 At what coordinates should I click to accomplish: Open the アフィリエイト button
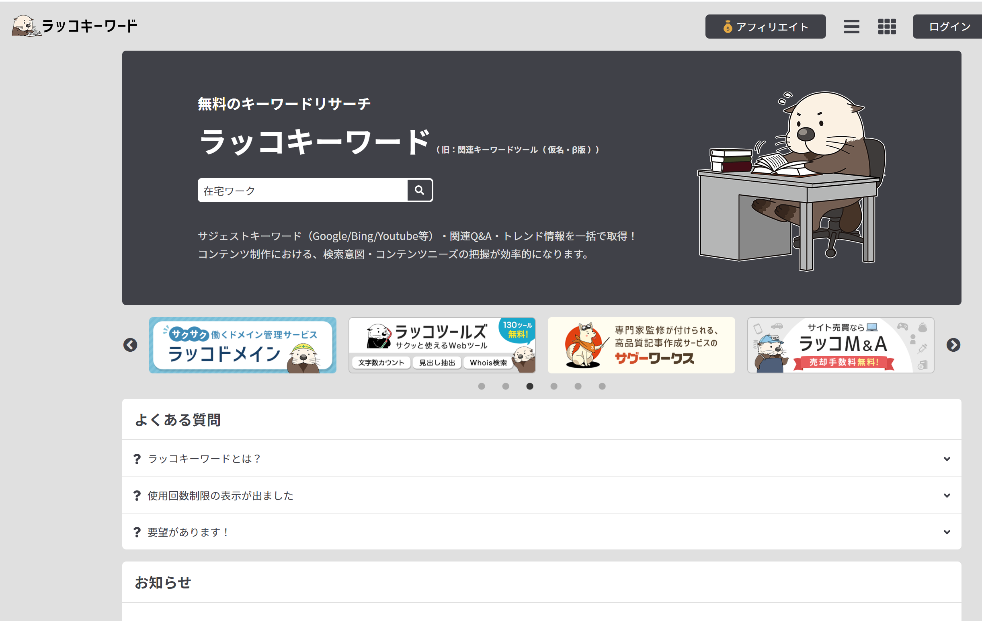pos(765,27)
